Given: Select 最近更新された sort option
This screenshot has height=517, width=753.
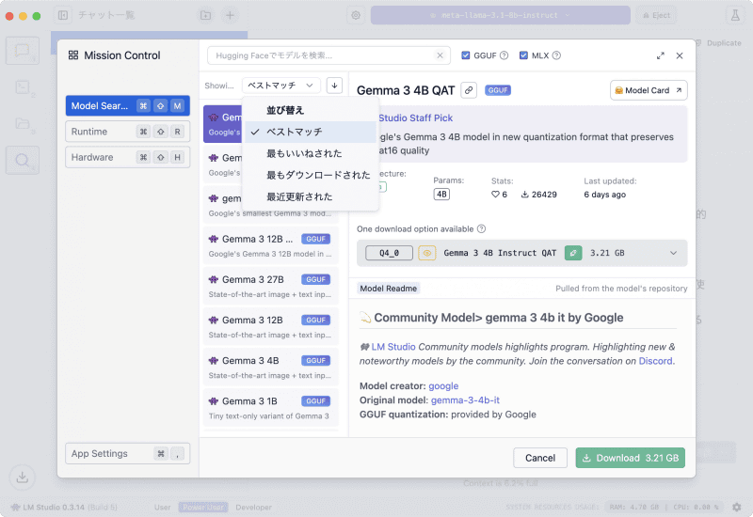Looking at the screenshot, I should 311,196.
